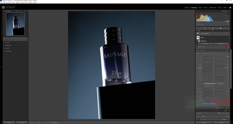The height and width of the screenshot is (124, 233).
Task: Collapse the Navigator panel
Action: (4, 11)
